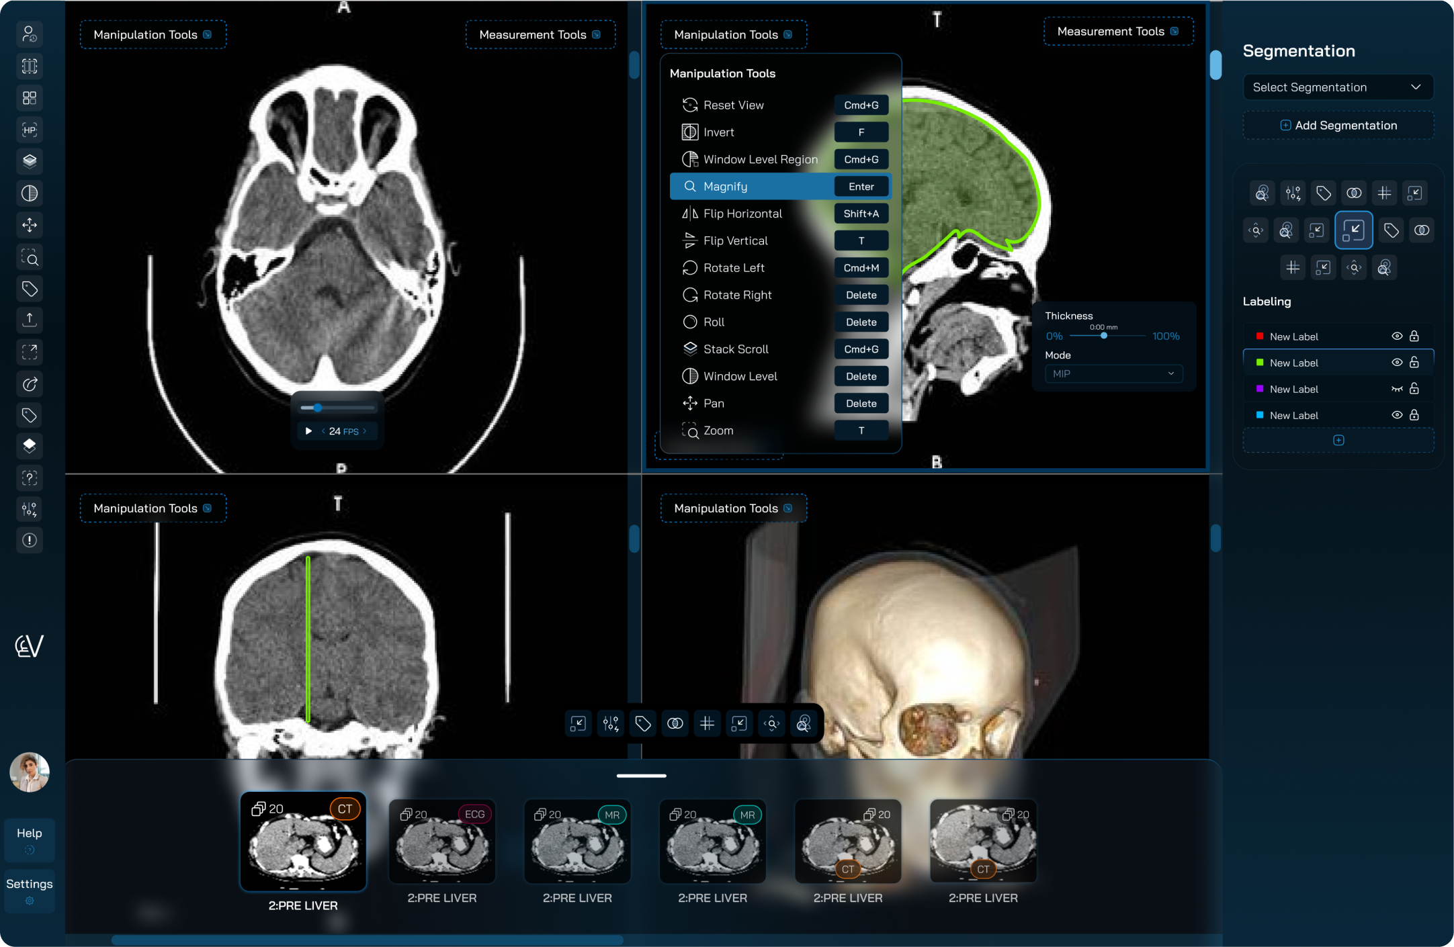1454x947 pixels.
Task: Select the pan arrows tool in sidebar
Action: (30, 225)
